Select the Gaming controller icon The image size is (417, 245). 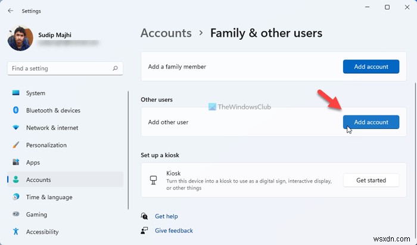pos(15,215)
